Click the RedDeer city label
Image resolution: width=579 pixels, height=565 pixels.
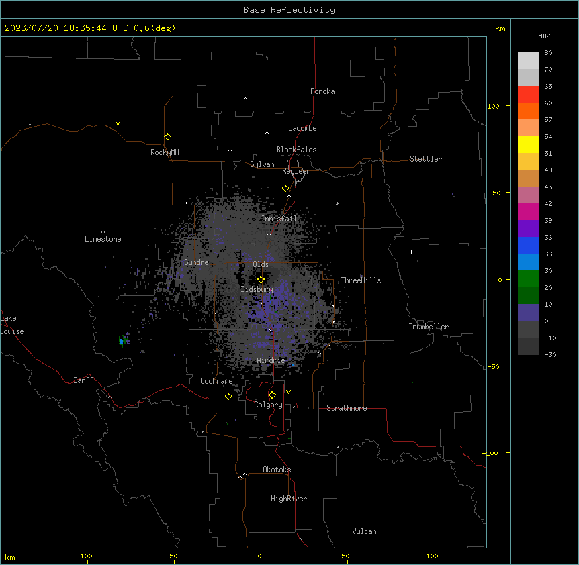click(296, 171)
